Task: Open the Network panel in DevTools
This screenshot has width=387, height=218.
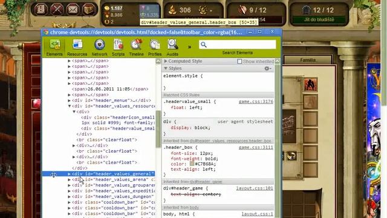Action: [99, 47]
